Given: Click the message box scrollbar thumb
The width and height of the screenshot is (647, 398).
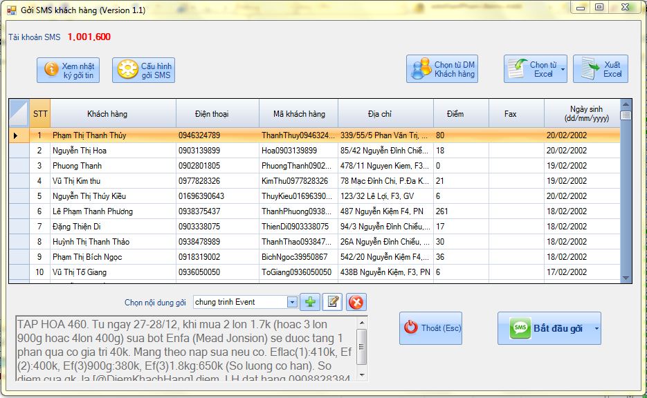Looking at the screenshot, I should tap(361, 346).
